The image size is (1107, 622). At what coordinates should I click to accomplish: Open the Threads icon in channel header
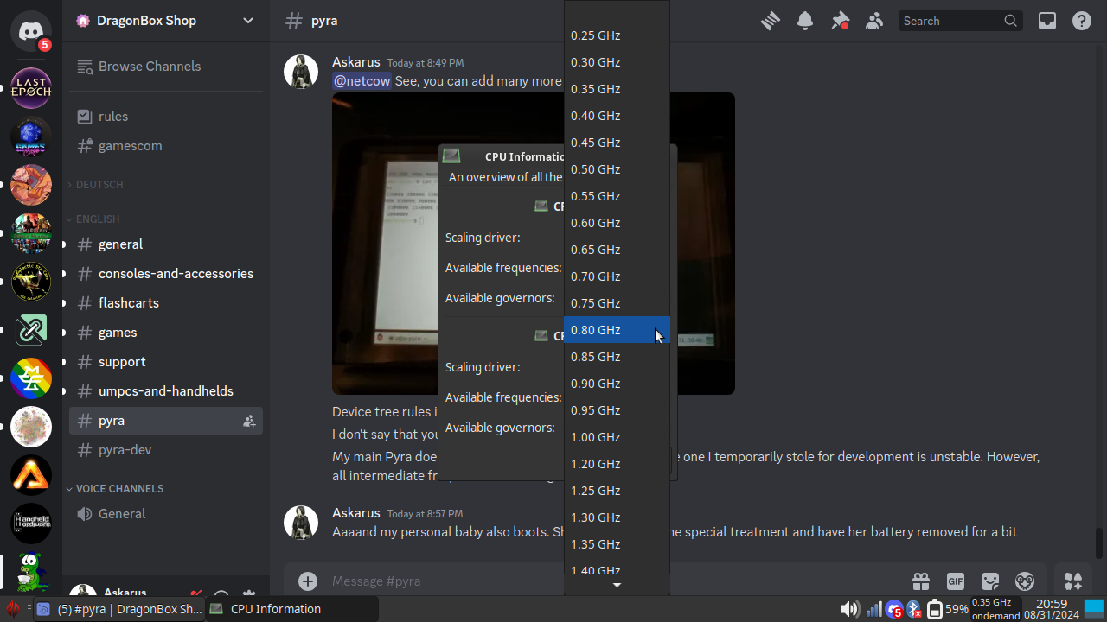(770, 21)
